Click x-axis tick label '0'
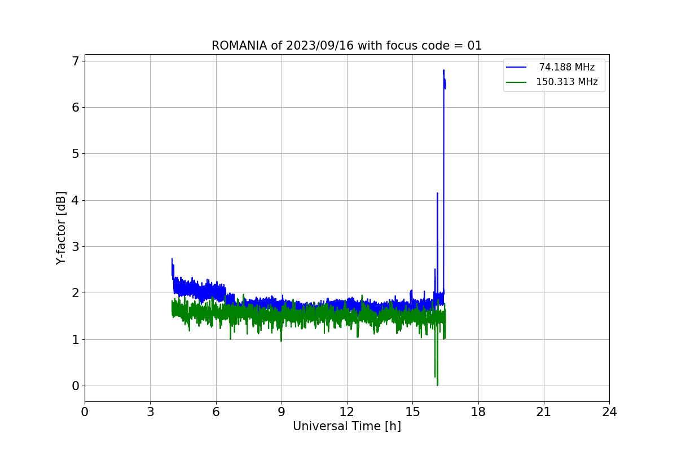This screenshot has width=677, height=451. (85, 412)
